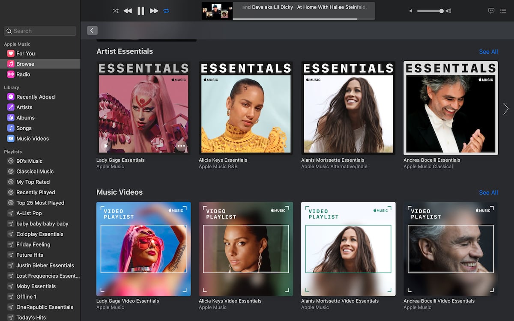Open more options on Lady Gaga Essentials

coord(181,146)
